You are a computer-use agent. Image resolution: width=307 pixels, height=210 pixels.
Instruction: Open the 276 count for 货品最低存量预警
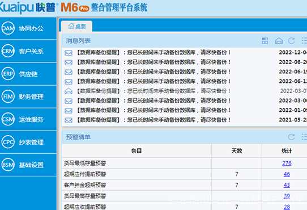coord(287,163)
